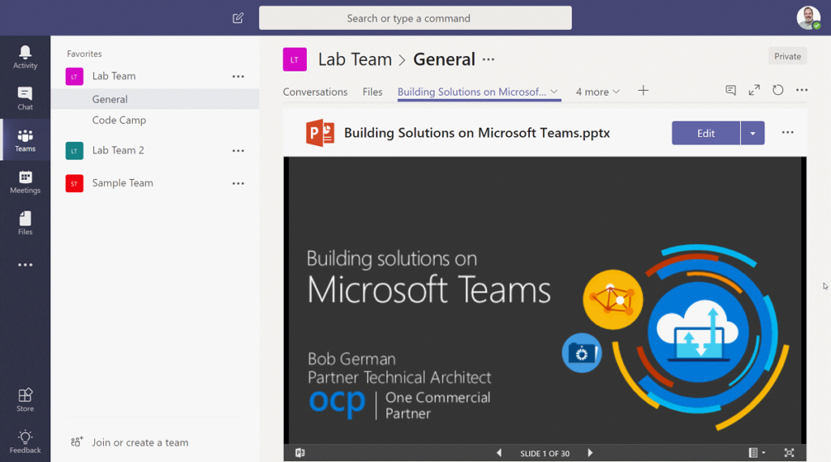Viewport: 831px width, 462px height.
Task: Click Join or create a team
Action: click(x=140, y=443)
